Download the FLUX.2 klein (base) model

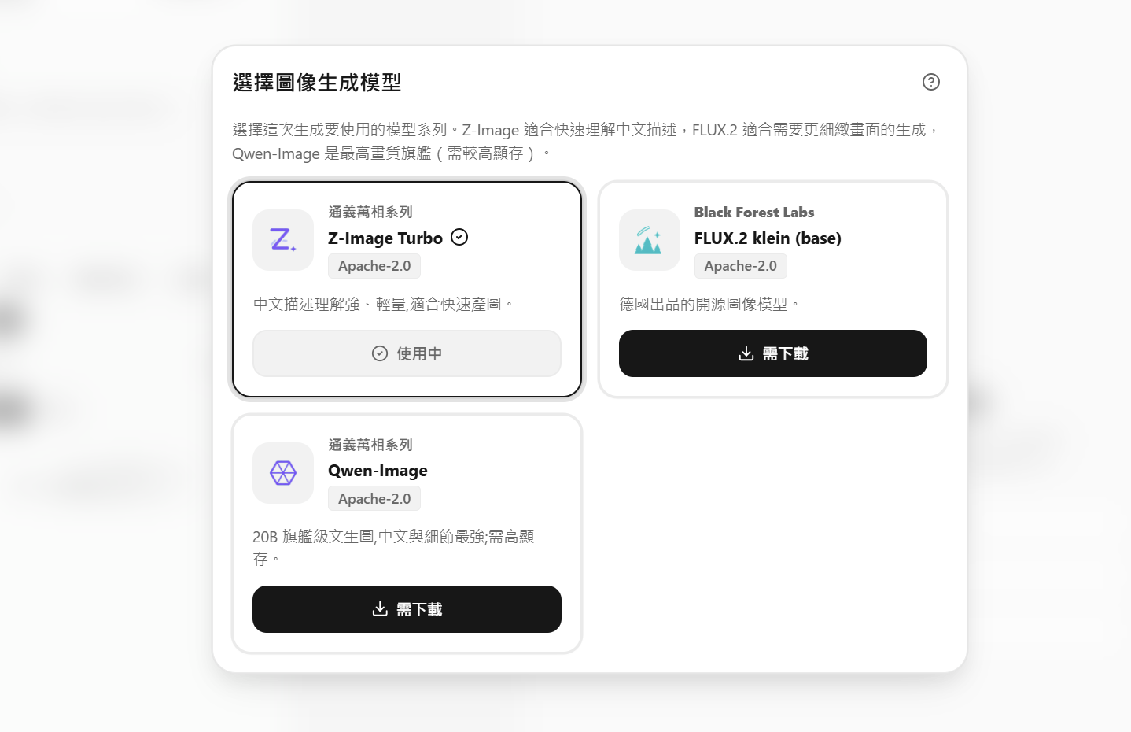(773, 353)
